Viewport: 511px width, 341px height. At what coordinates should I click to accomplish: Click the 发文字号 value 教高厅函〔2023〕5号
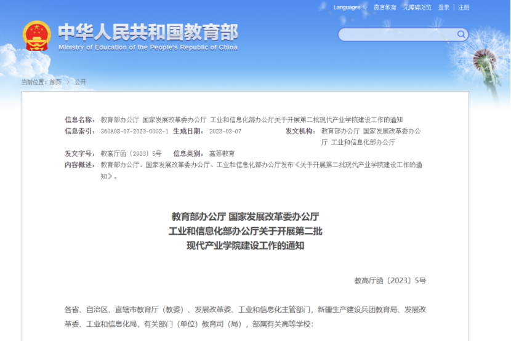tap(131, 154)
